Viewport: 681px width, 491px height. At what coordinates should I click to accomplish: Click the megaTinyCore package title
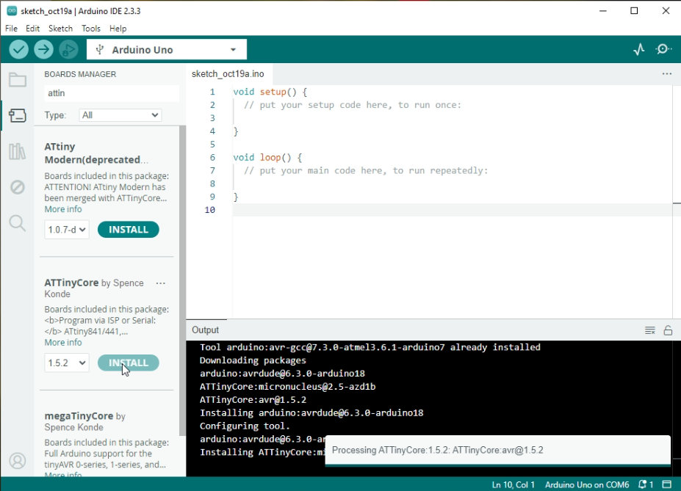tap(79, 415)
